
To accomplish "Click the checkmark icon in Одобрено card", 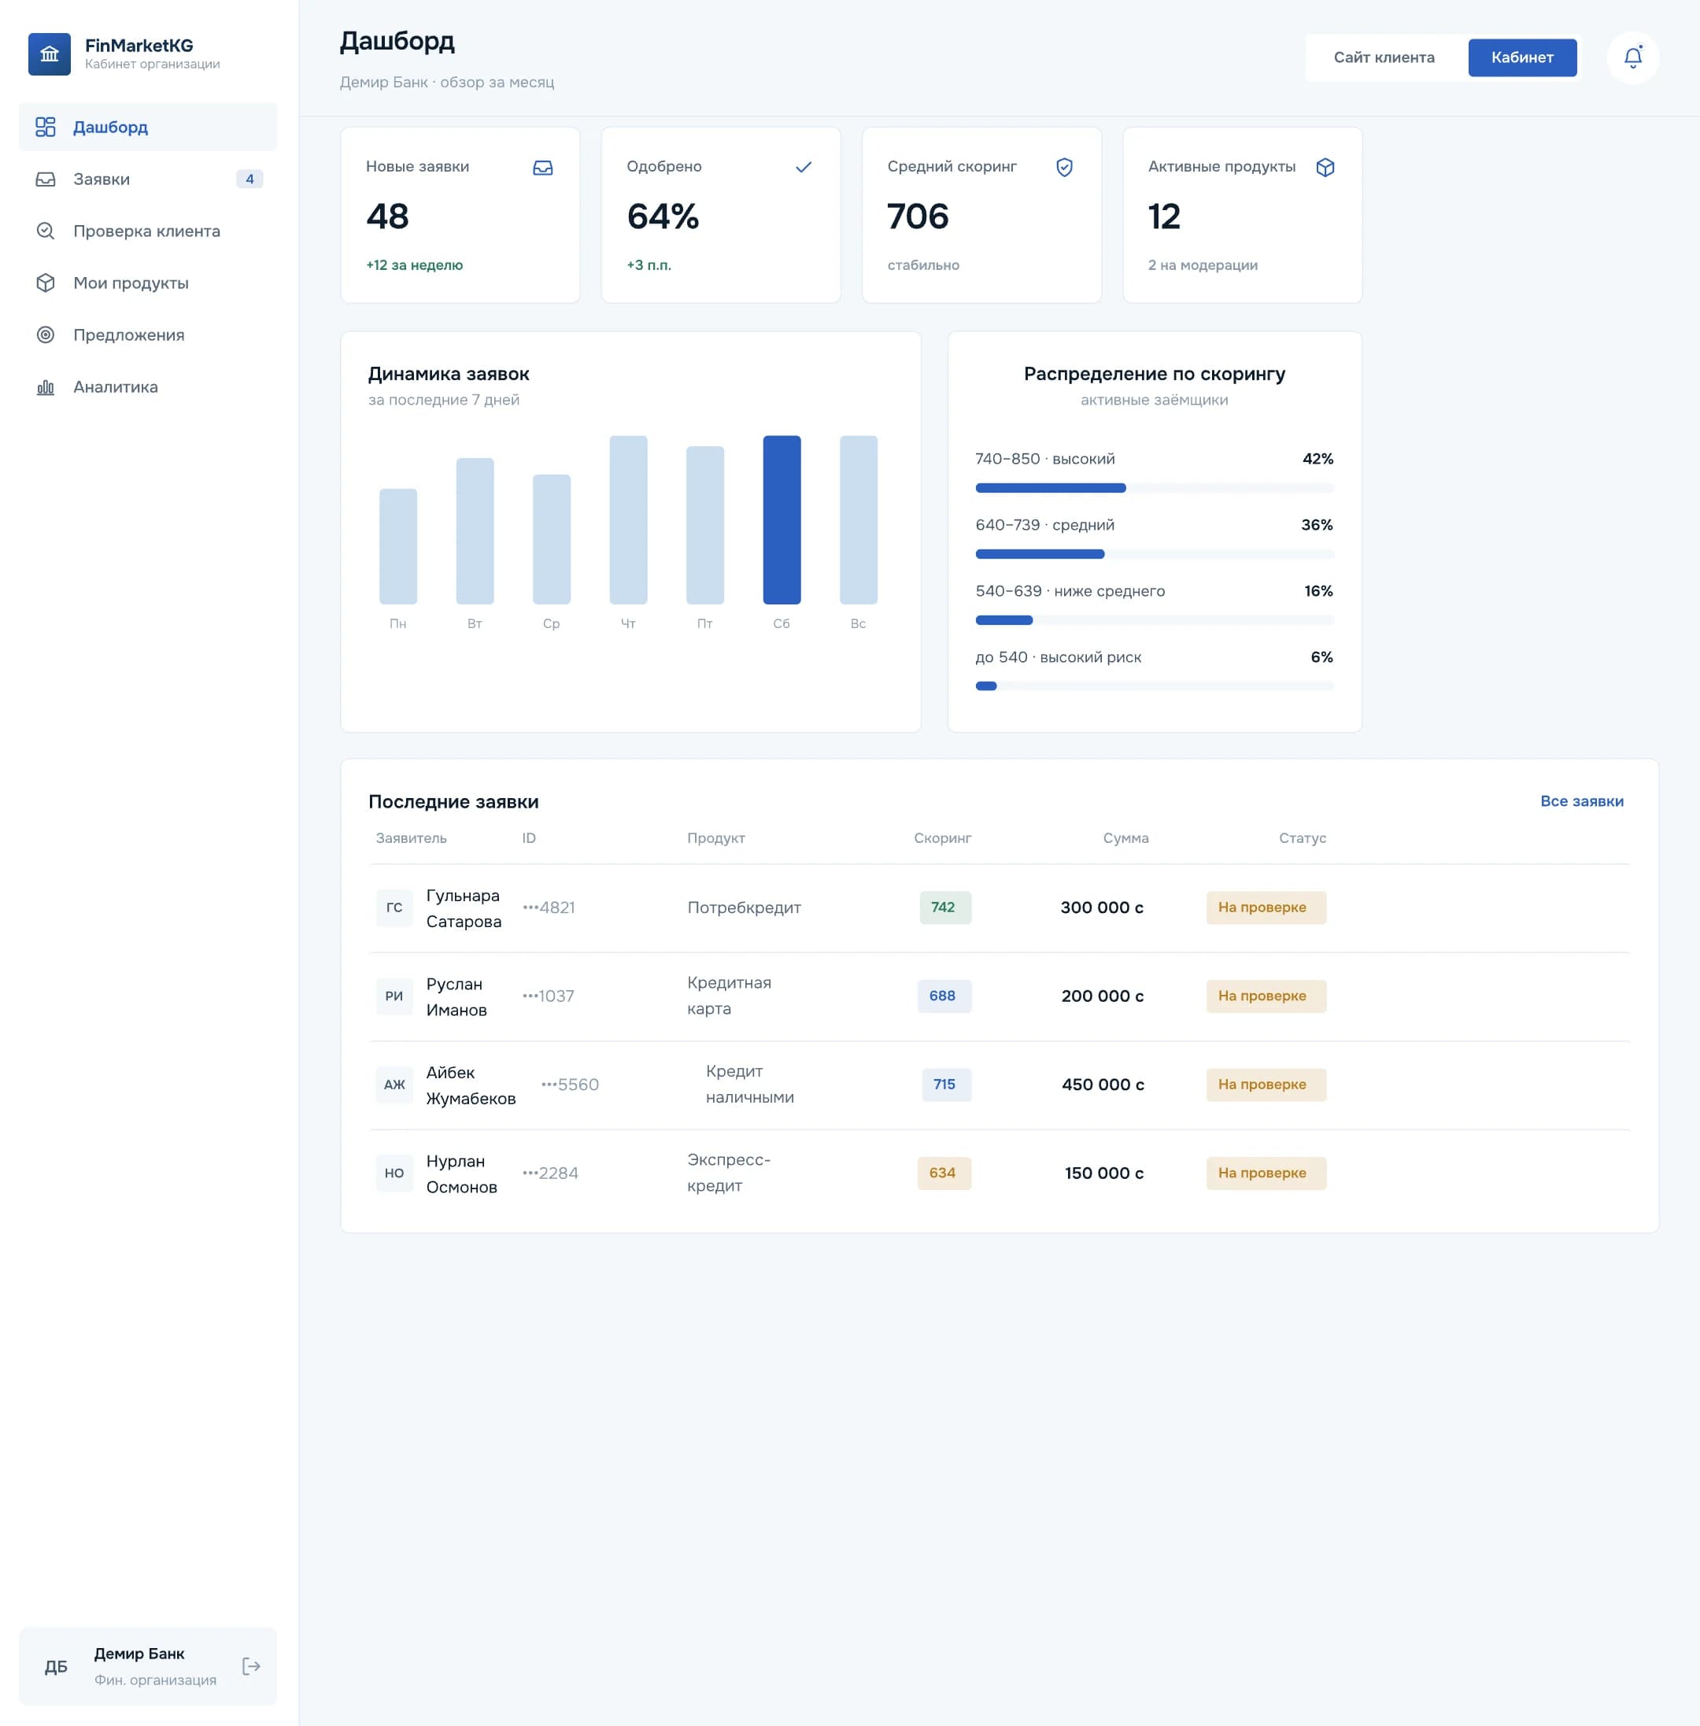I will 804,167.
